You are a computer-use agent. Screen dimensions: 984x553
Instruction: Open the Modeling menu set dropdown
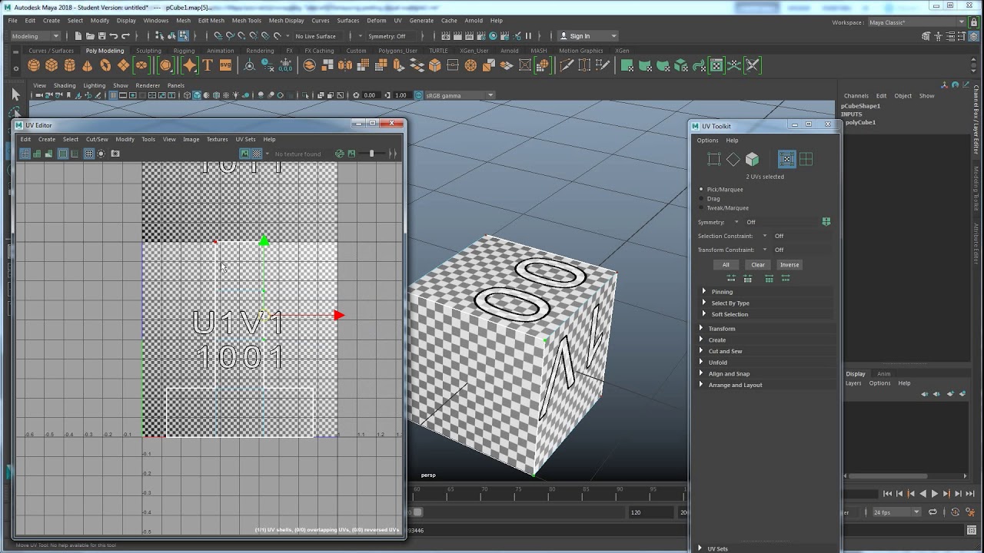click(35, 36)
